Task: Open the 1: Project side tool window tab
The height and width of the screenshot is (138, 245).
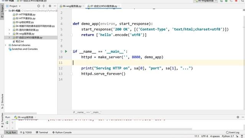Action: tap(2, 11)
